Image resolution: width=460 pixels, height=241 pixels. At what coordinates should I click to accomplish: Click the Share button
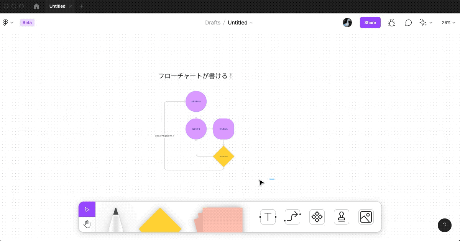370,23
